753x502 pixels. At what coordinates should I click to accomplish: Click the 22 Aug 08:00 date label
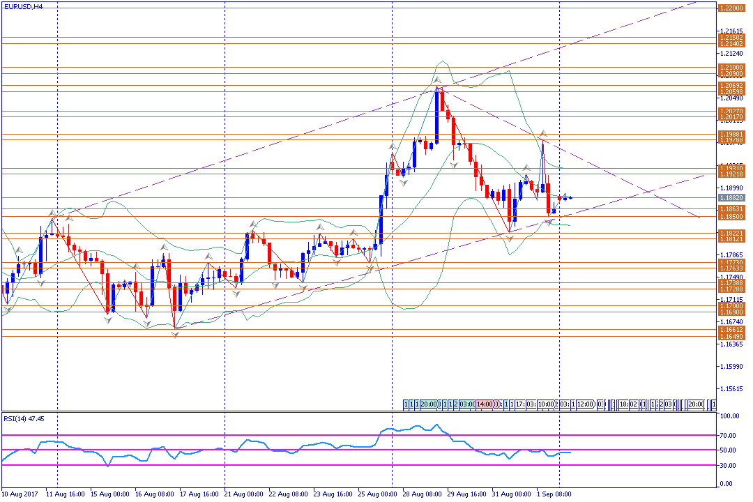coord(289,494)
